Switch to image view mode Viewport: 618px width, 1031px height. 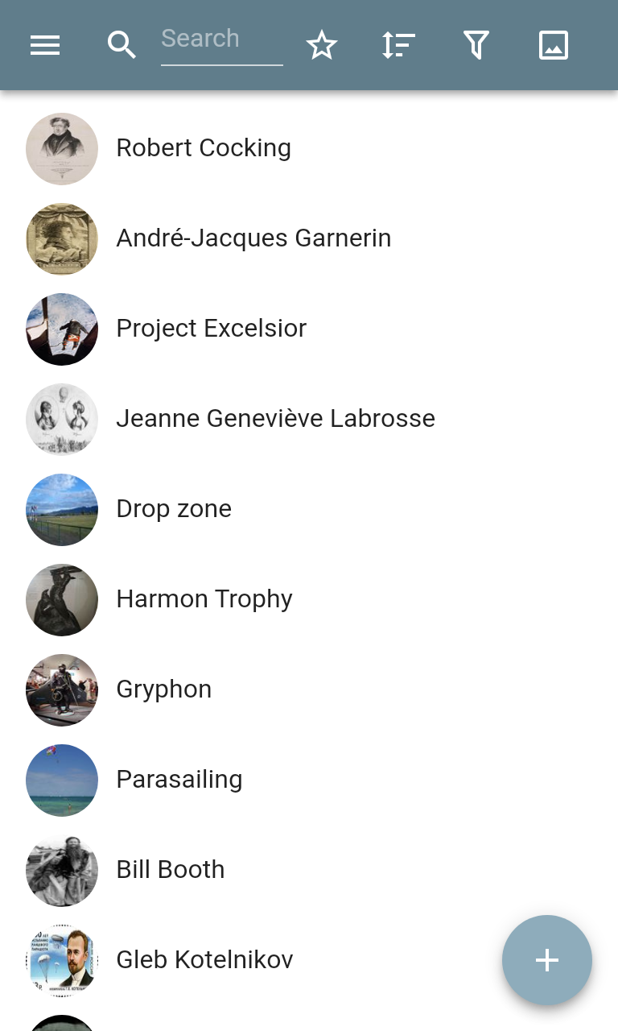coord(554,45)
